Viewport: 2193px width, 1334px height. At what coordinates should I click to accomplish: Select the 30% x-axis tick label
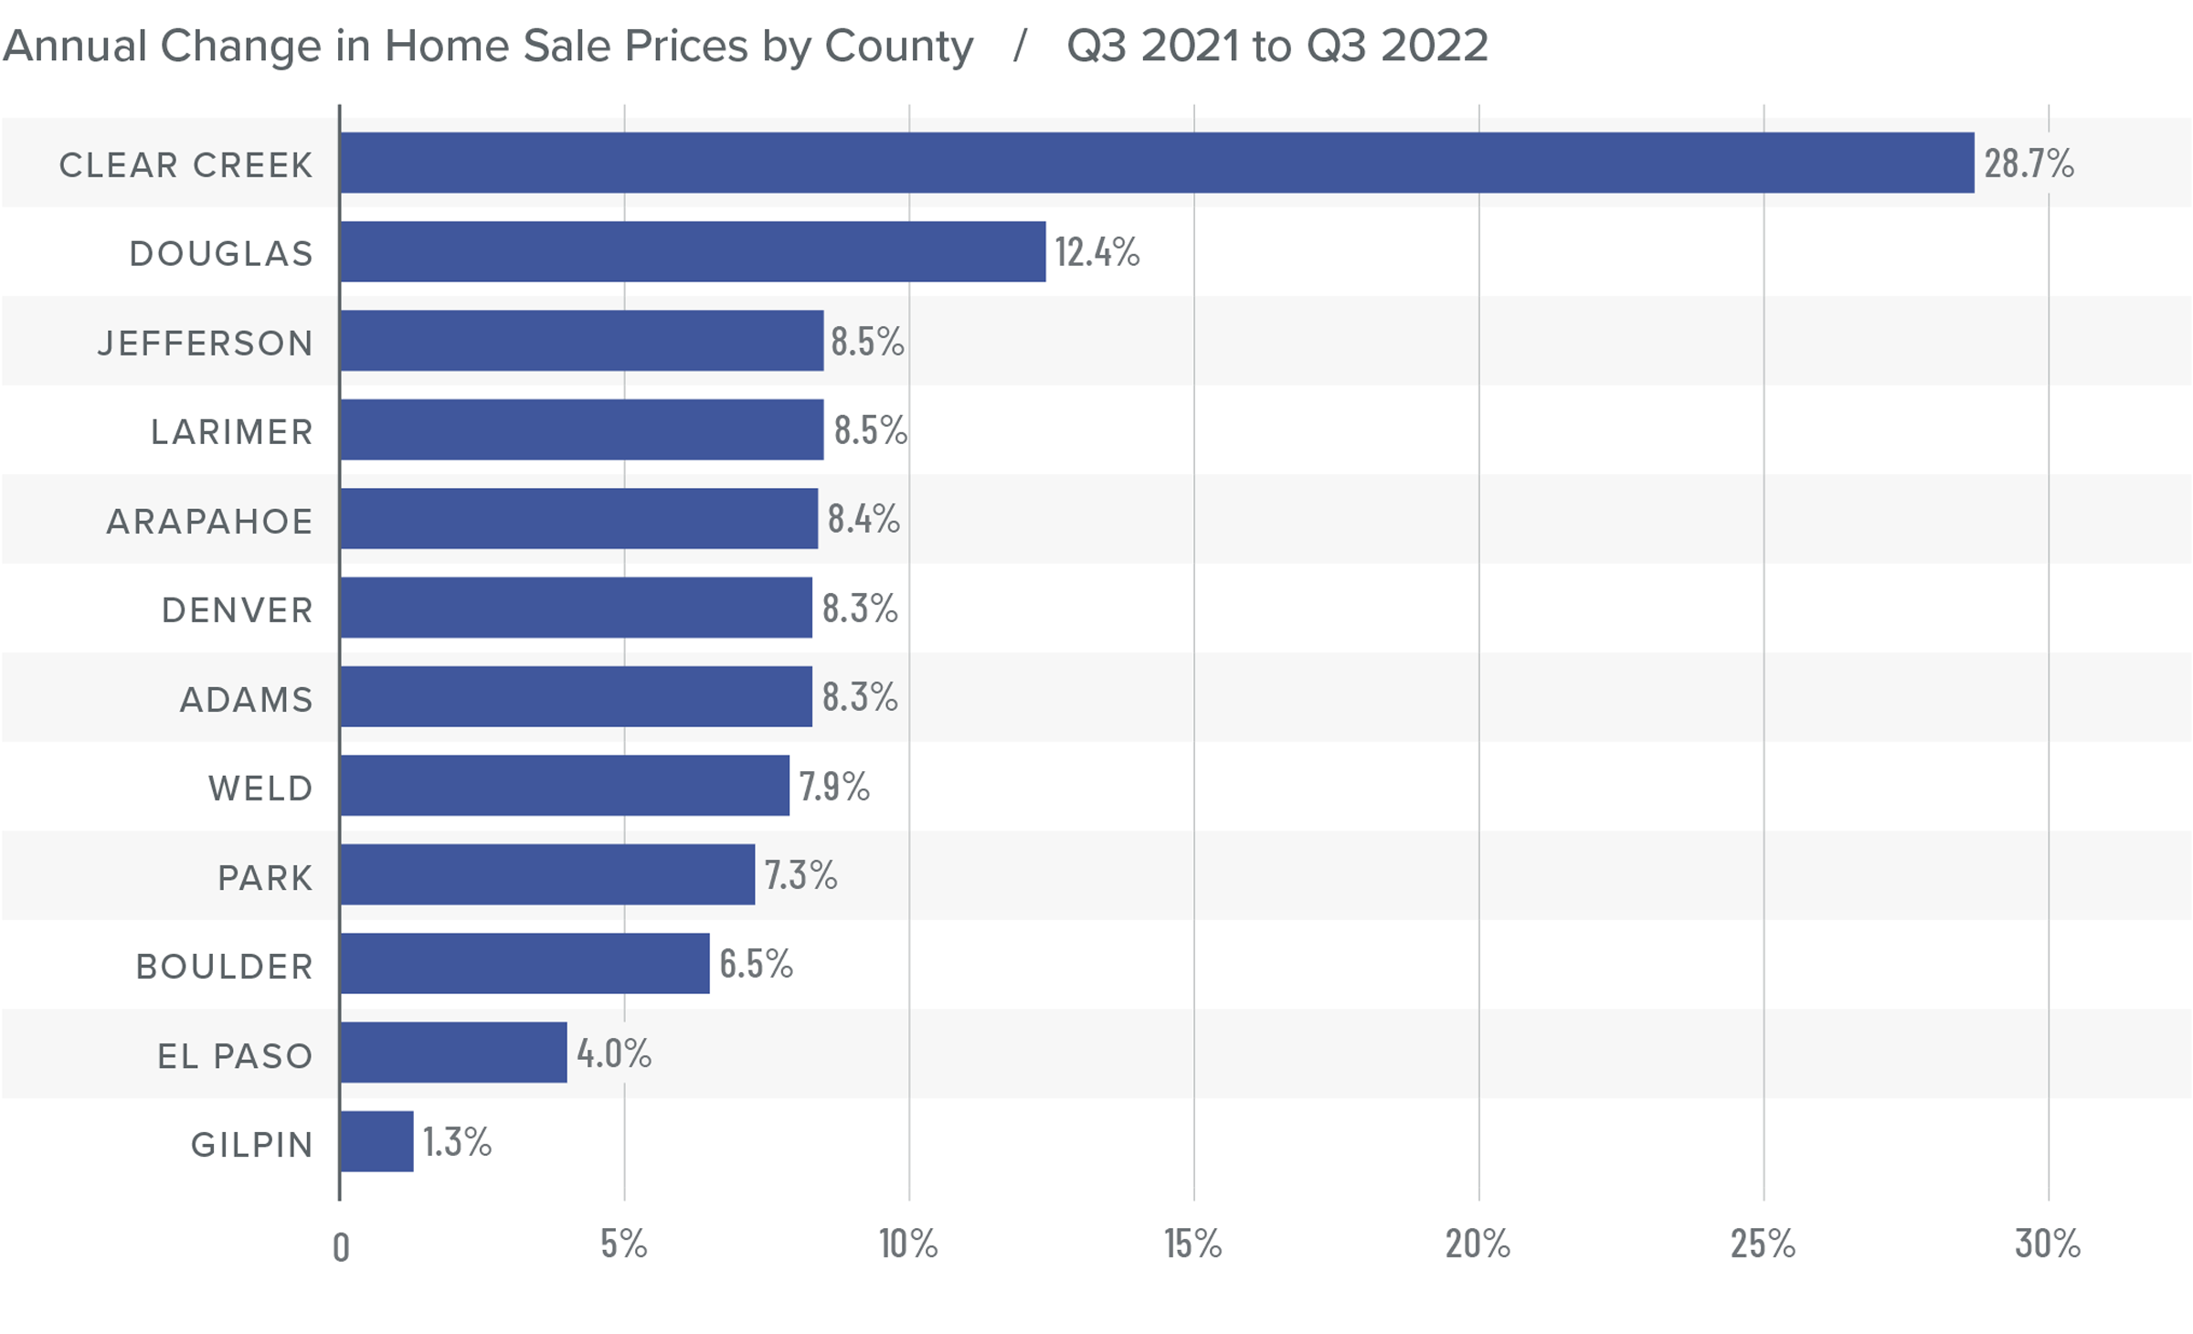2047,1244
